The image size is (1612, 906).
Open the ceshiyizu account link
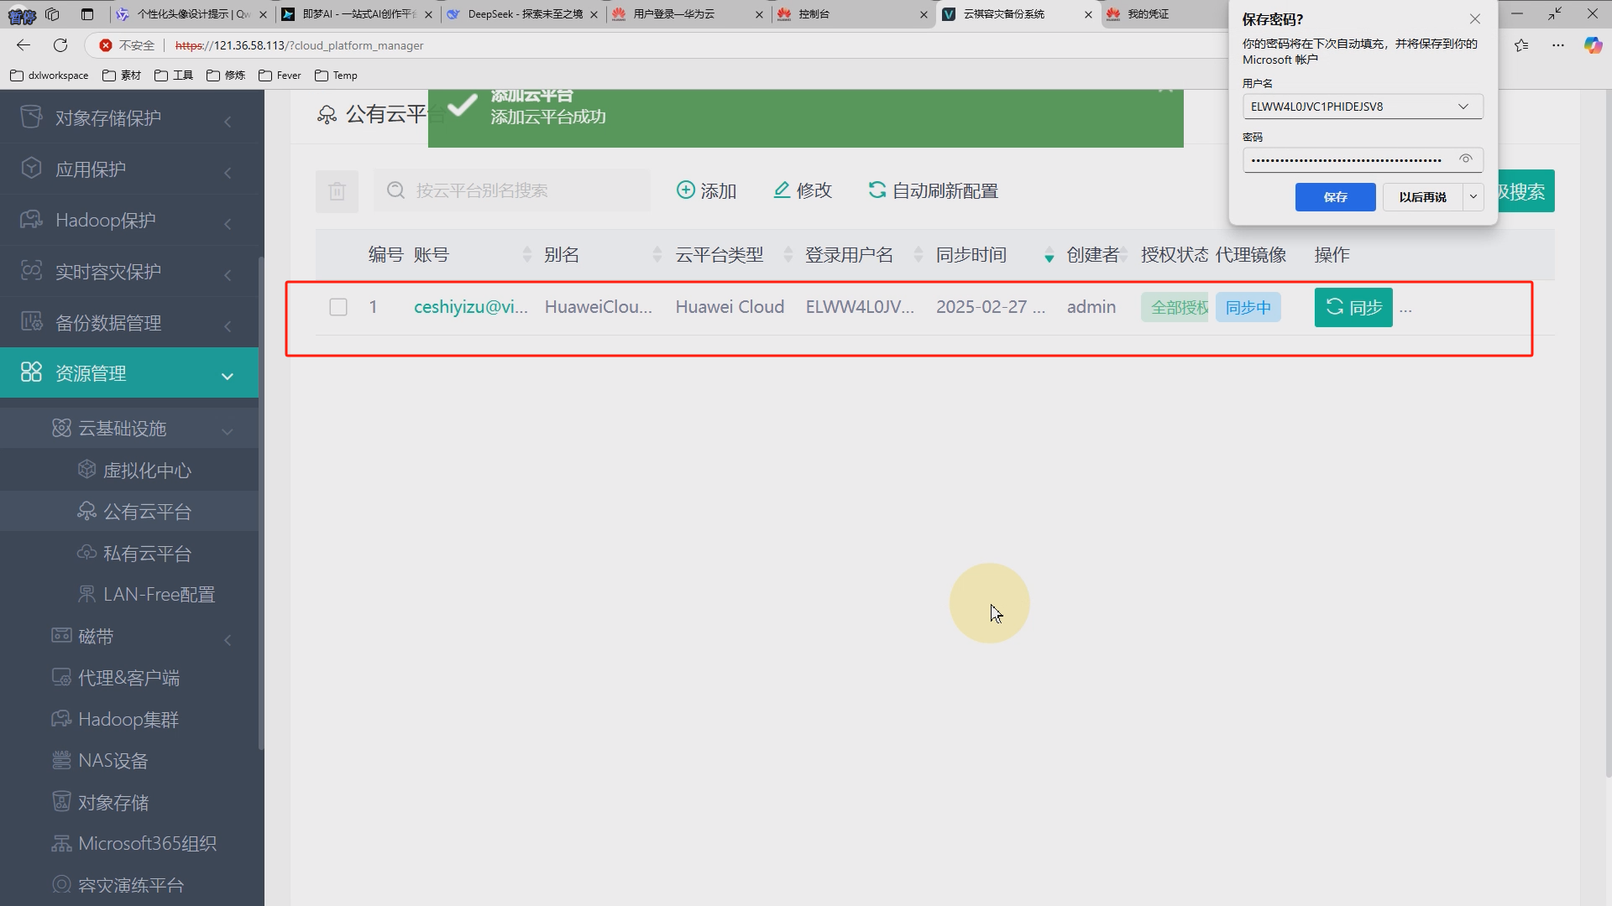[x=470, y=307]
